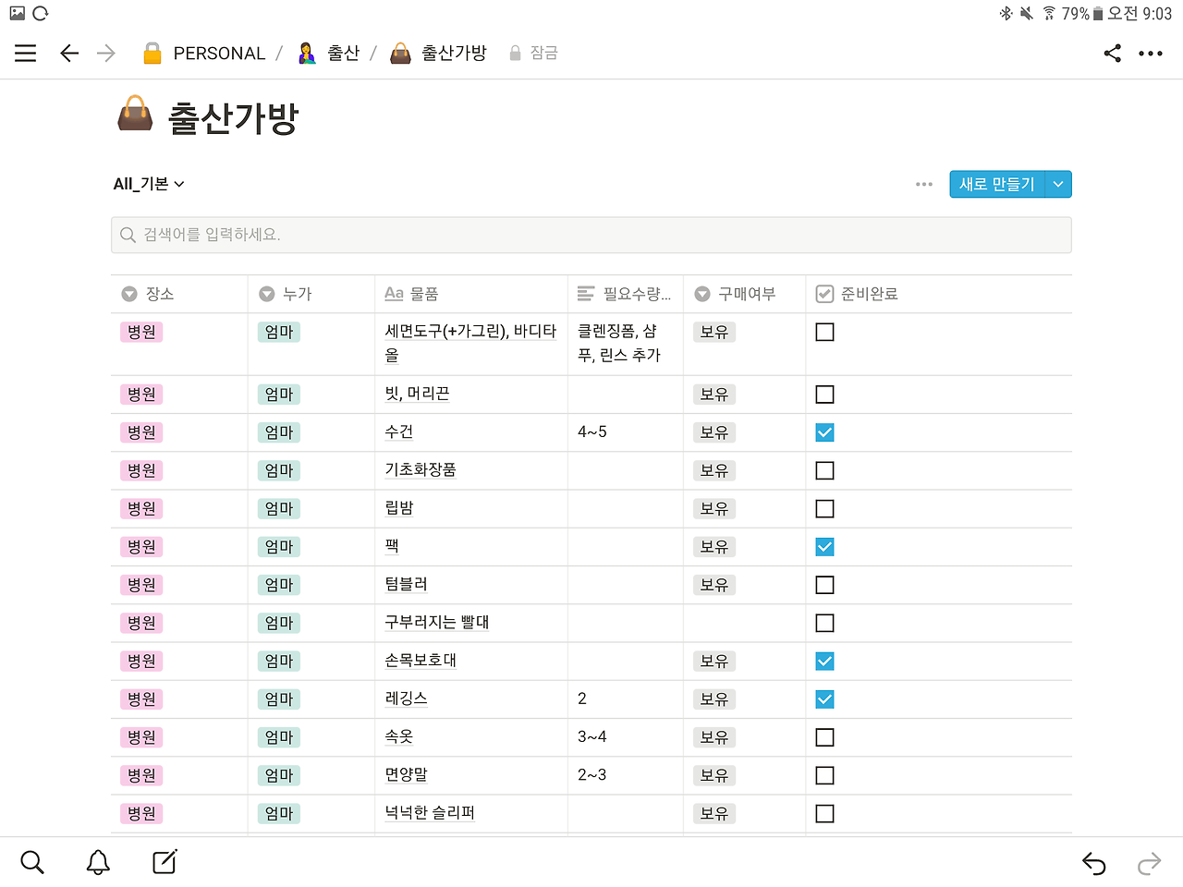Open the 면양말 item page
This screenshot has width=1183, height=887.
click(x=407, y=775)
